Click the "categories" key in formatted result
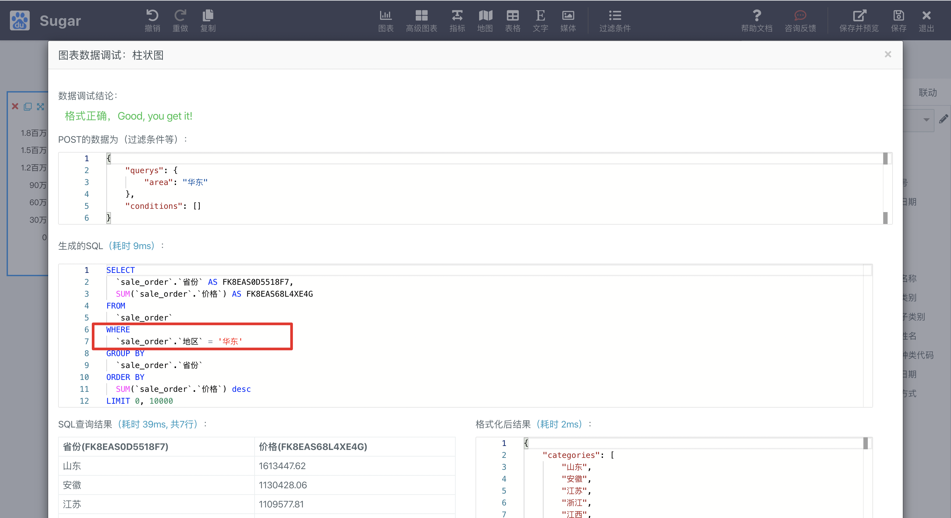Image resolution: width=951 pixels, height=518 pixels. [x=571, y=455]
